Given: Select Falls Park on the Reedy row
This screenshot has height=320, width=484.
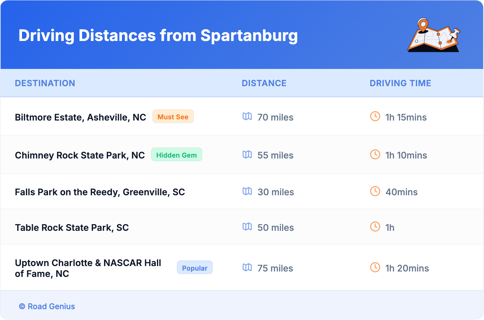Looking at the screenshot, I should click(x=100, y=192).
